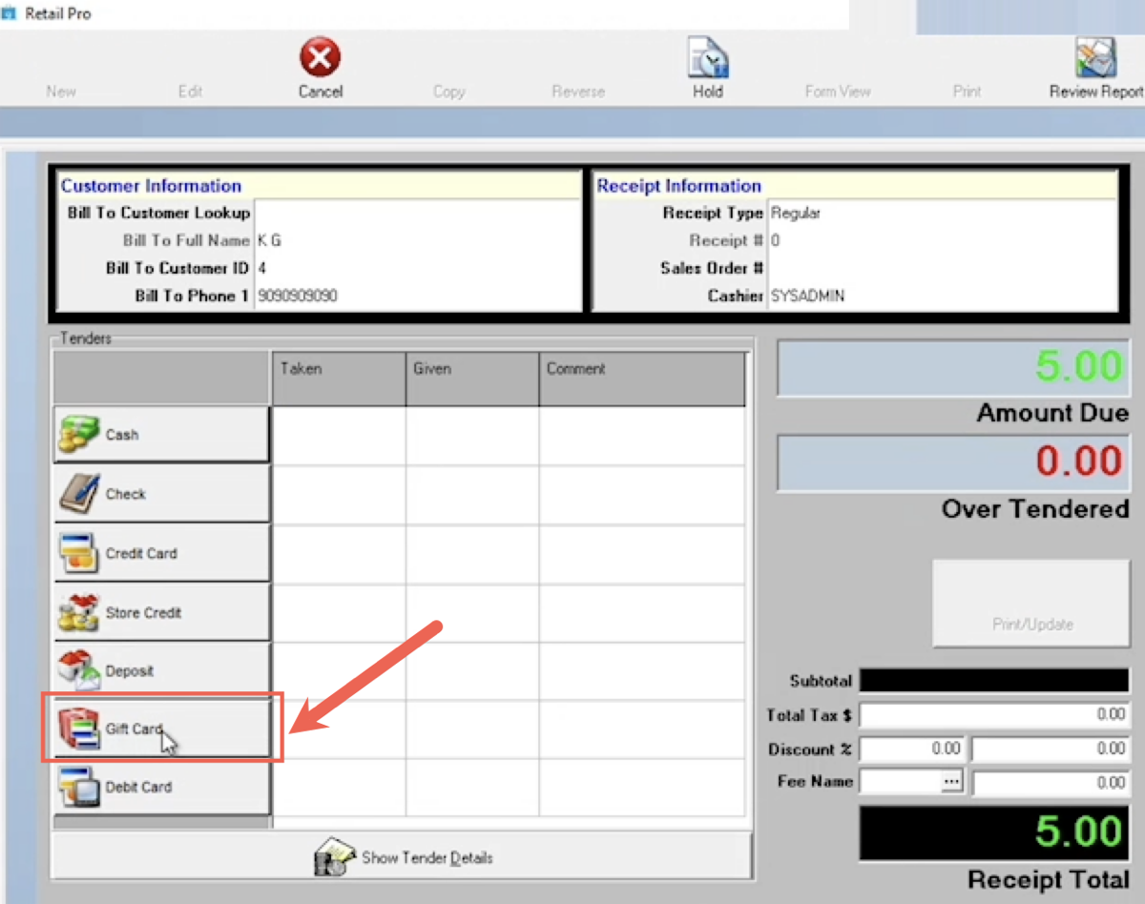Click the Amount Due value 5.00
Viewport: 1145px width, 904px height.
pyautogui.click(x=1079, y=367)
